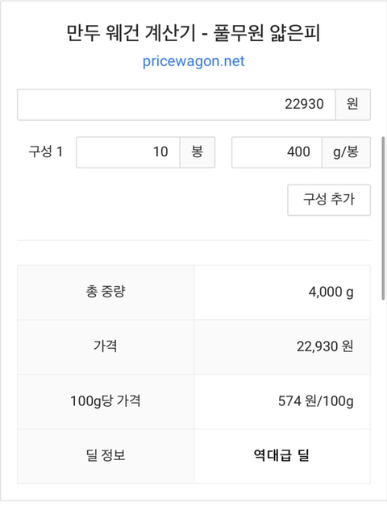Select the 총 중량 row label
387x506 pixels.
(x=106, y=292)
